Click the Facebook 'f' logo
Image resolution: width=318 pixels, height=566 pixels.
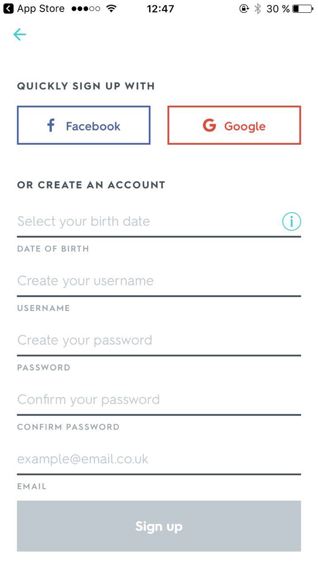coord(51,126)
